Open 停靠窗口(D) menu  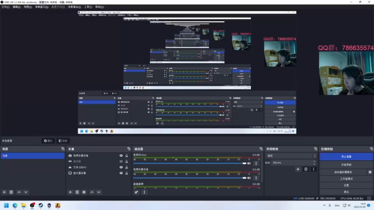point(42,7)
